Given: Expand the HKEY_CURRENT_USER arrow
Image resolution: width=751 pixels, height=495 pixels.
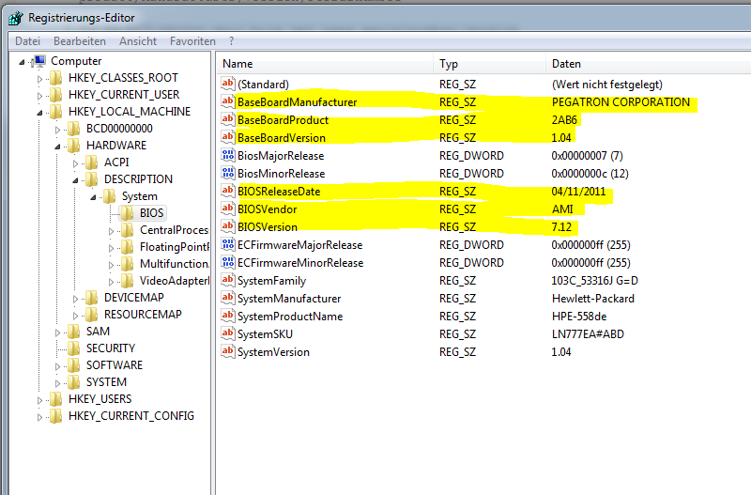Looking at the screenshot, I should [39, 96].
